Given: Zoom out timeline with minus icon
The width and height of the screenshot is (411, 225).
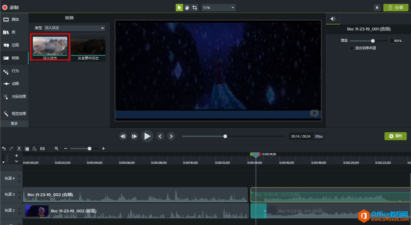Looking at the screenshot, I should pos(65,149).
